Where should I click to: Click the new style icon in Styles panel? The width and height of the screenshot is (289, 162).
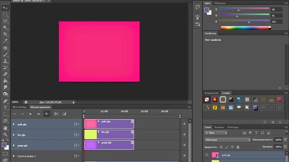click(273, 122)
